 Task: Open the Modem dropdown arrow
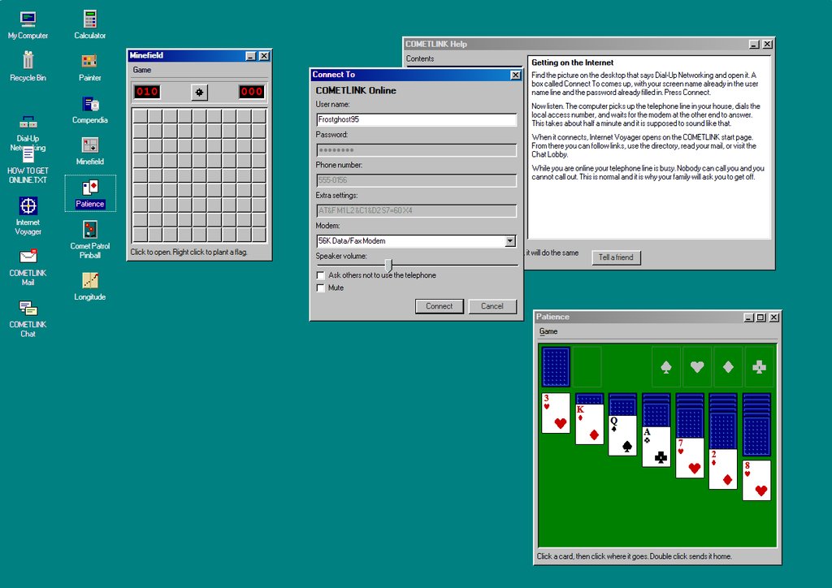coord(510,241)
